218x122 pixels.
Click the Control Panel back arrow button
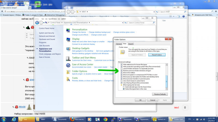click(x=37, y=23)
